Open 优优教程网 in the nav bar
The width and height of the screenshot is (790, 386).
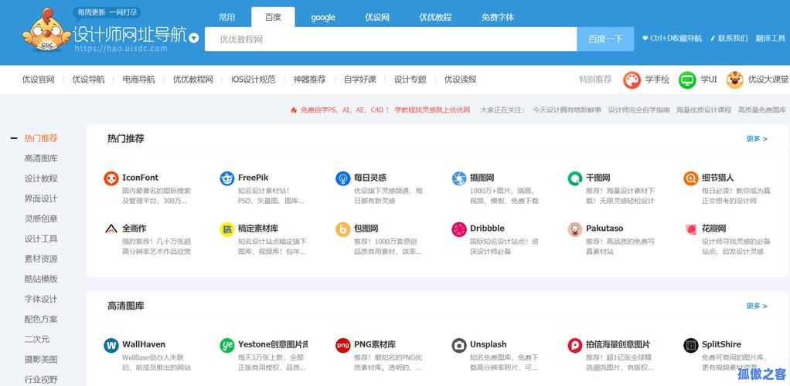[x=193, y=80]
